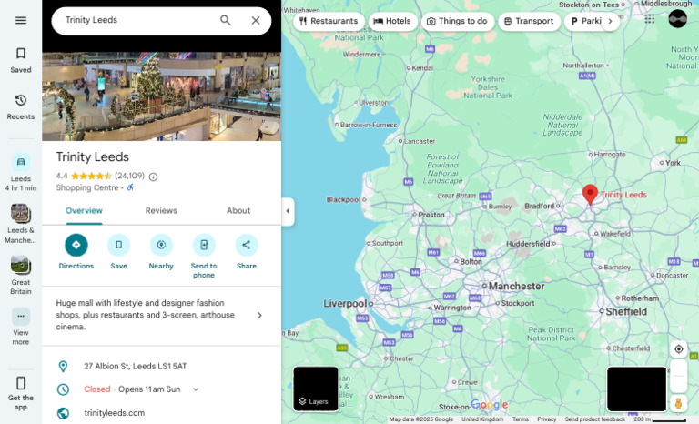Click the United Kingdom footer link

482,419
